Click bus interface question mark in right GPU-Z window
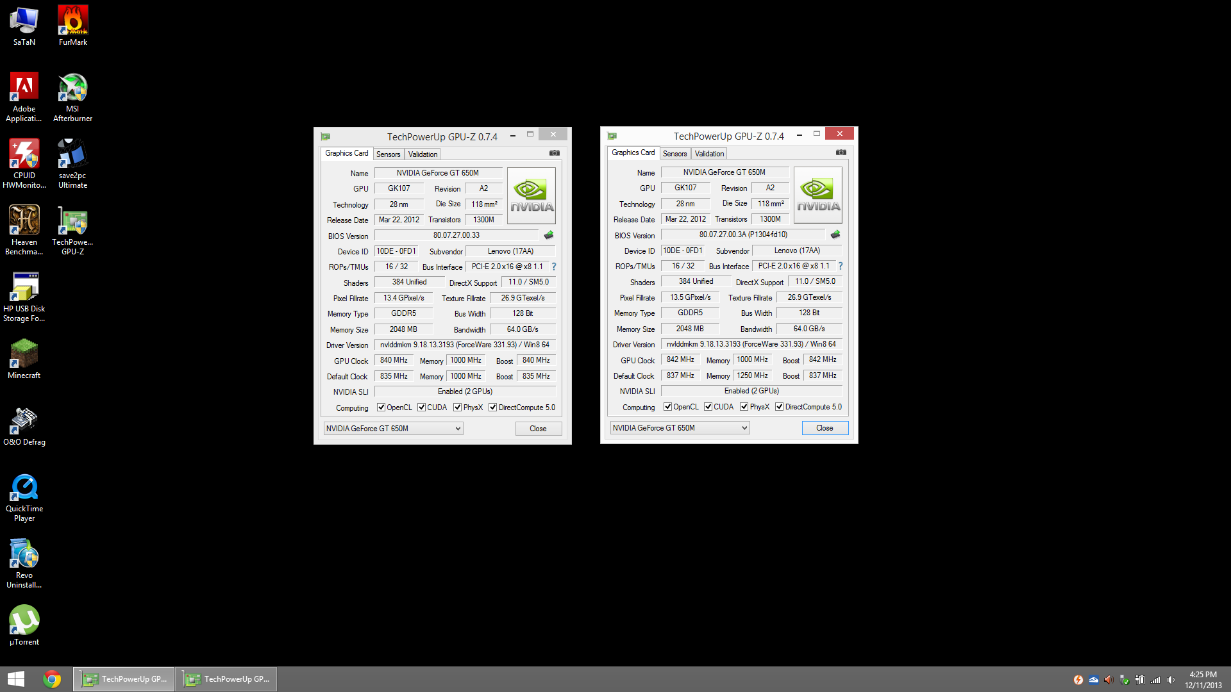 pyautogui.click(x=841, y=266)
